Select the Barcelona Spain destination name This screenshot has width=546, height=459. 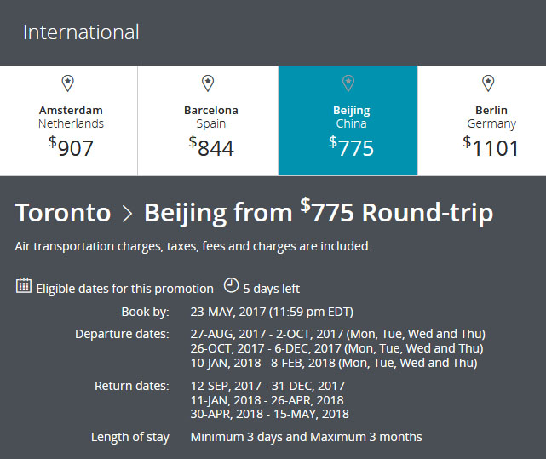210,117
